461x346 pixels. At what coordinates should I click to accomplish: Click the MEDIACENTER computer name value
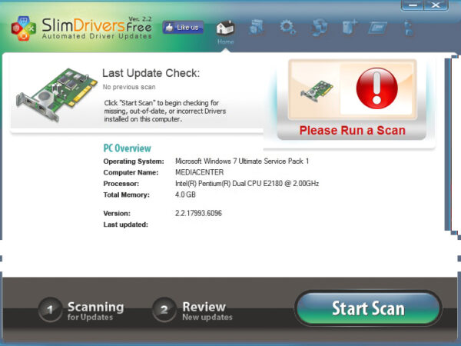[201, 173]
